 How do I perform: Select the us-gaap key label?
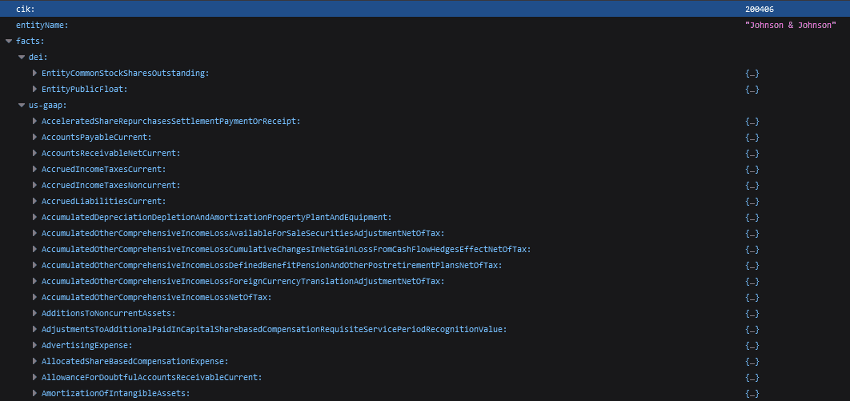48,105
